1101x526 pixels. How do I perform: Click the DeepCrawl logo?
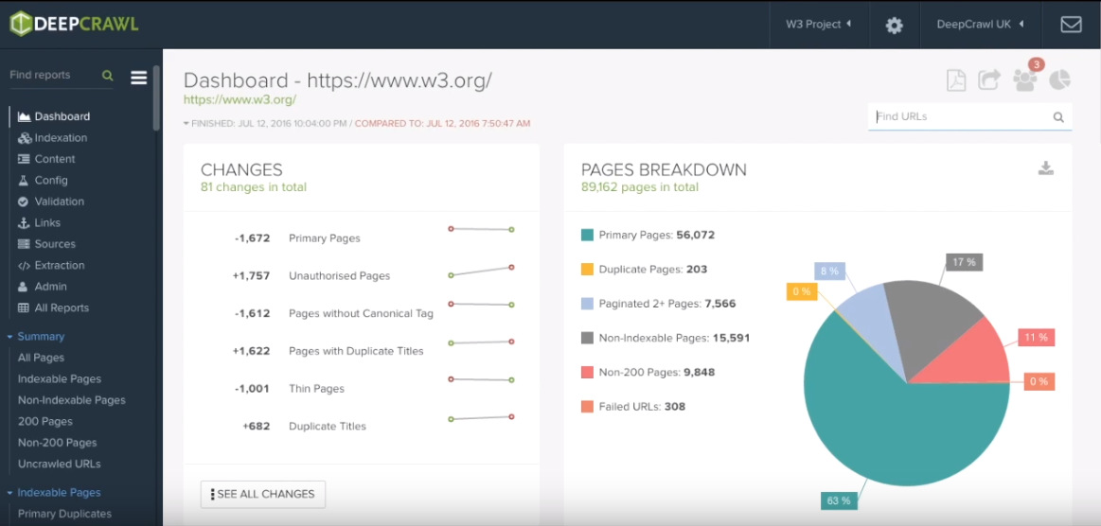coord(72,24)
